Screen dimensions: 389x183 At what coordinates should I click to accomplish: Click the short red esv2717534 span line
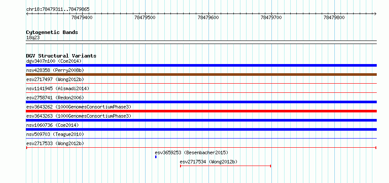click(226, 166)
